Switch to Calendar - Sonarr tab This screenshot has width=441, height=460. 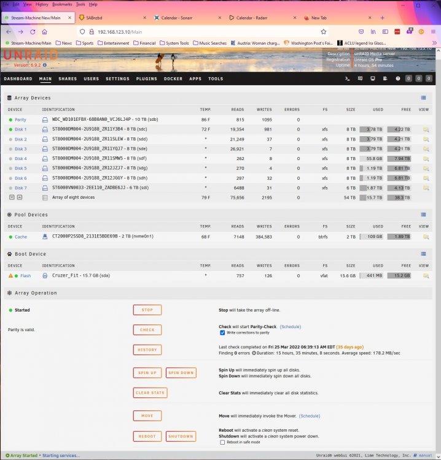[x=188, y=18]
